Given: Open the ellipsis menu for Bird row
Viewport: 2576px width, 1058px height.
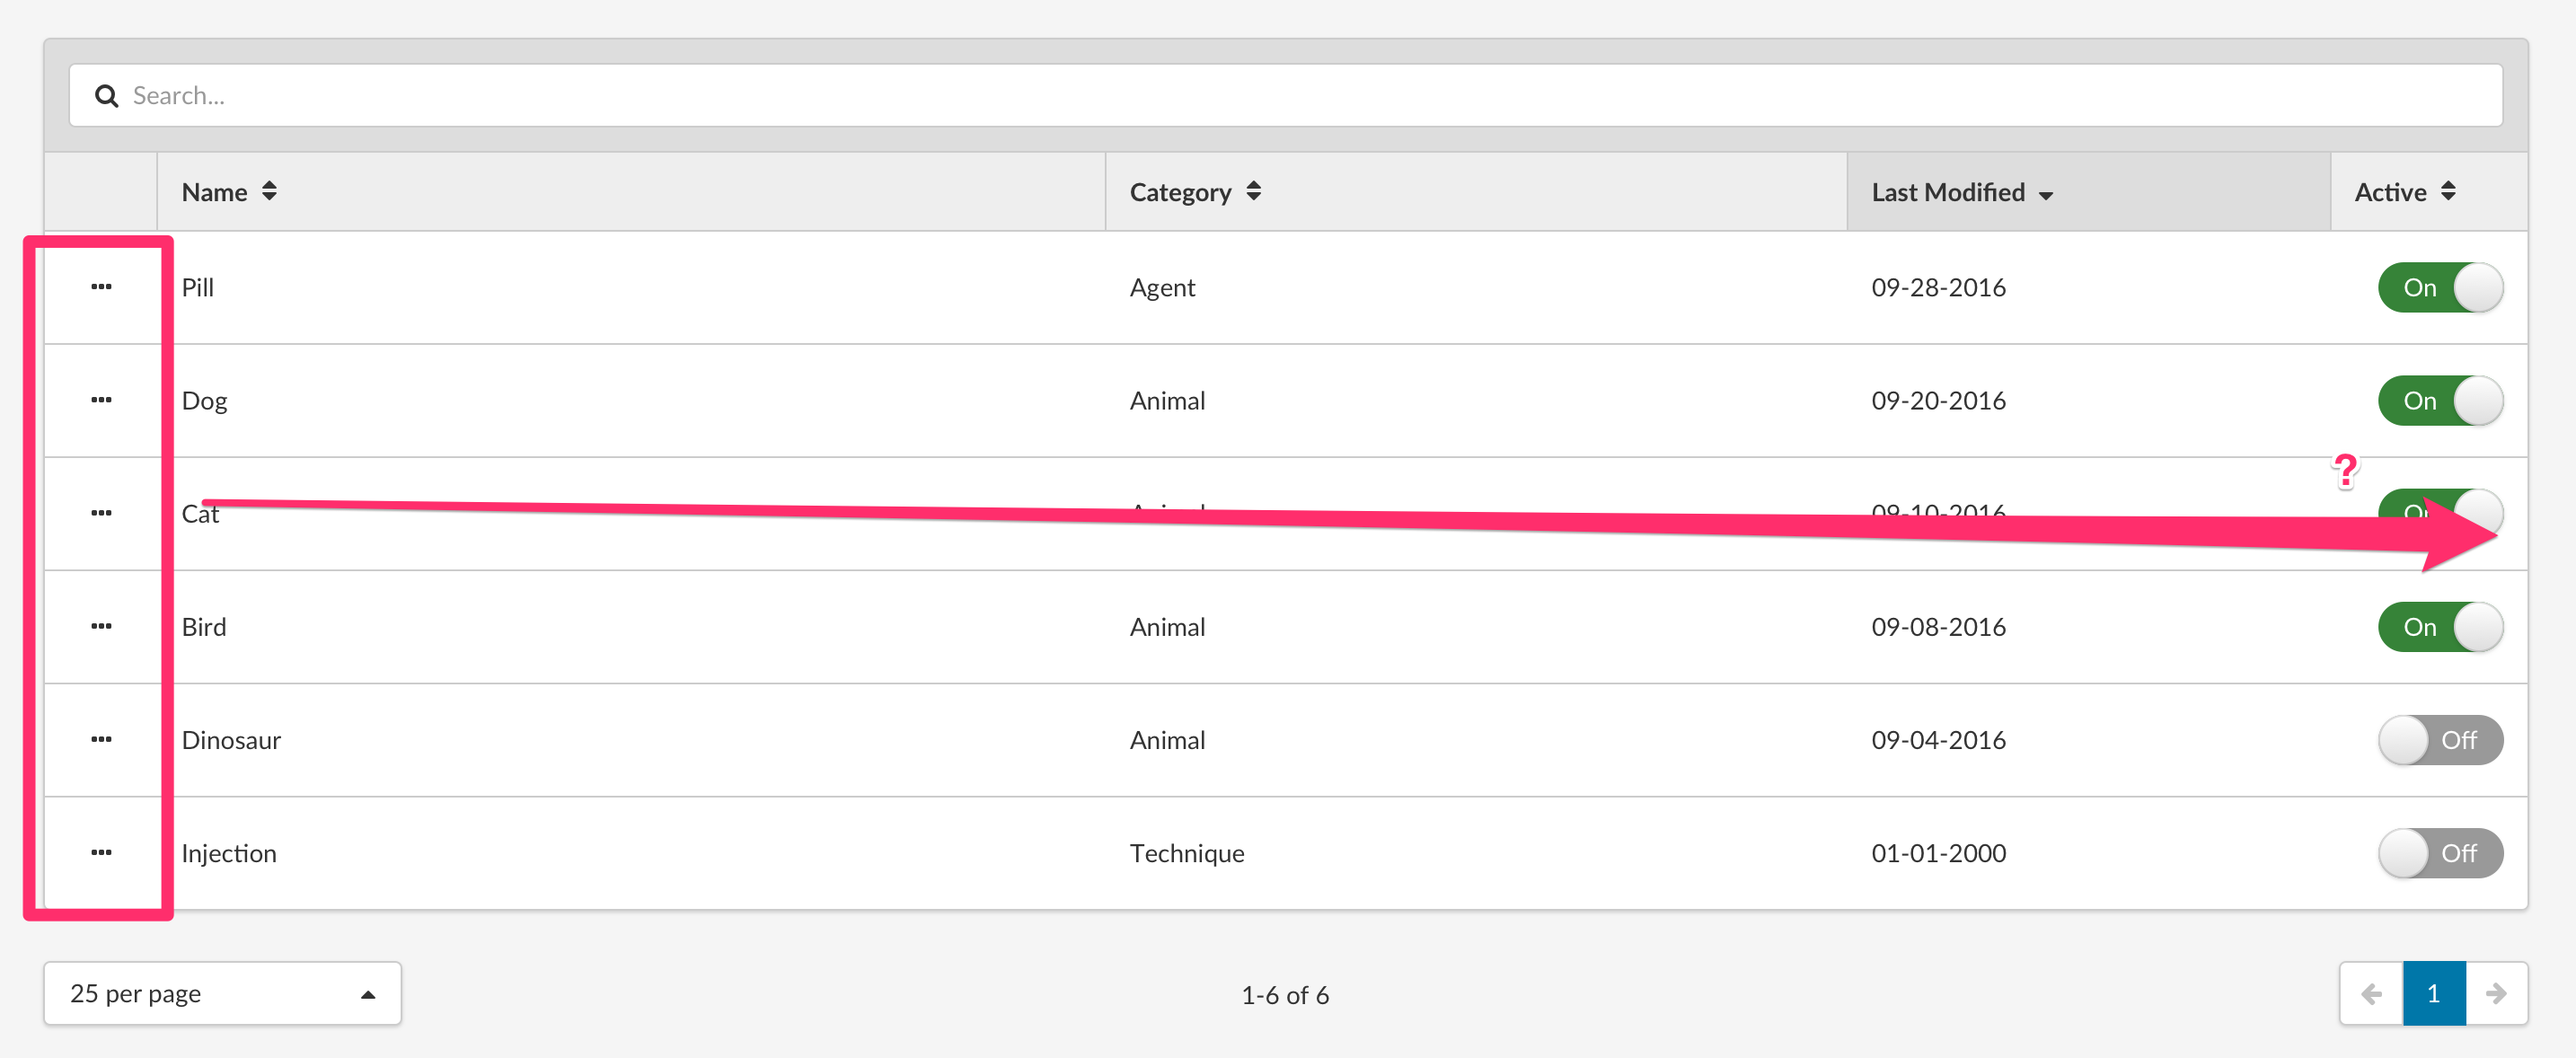Looking at the screenshot, I should (101, 626).
